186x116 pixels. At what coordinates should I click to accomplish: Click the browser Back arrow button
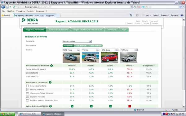click(x=3, y=7)
